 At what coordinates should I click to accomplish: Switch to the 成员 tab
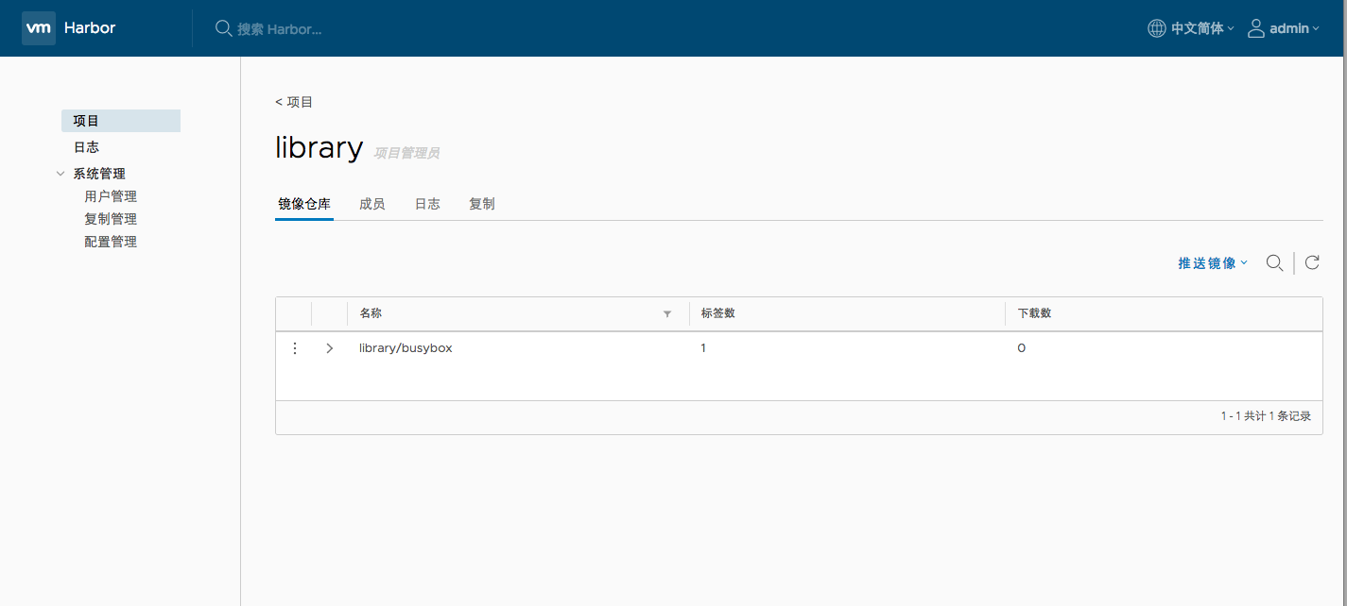tap(372, 204)
